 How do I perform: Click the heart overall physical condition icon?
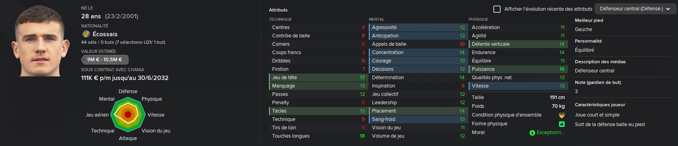click(x=561, y=115)
